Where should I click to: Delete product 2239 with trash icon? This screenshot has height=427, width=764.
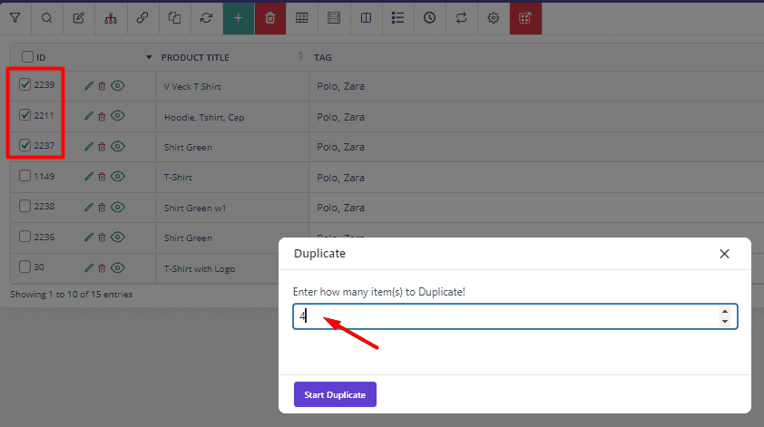click(x=102, y=86)
